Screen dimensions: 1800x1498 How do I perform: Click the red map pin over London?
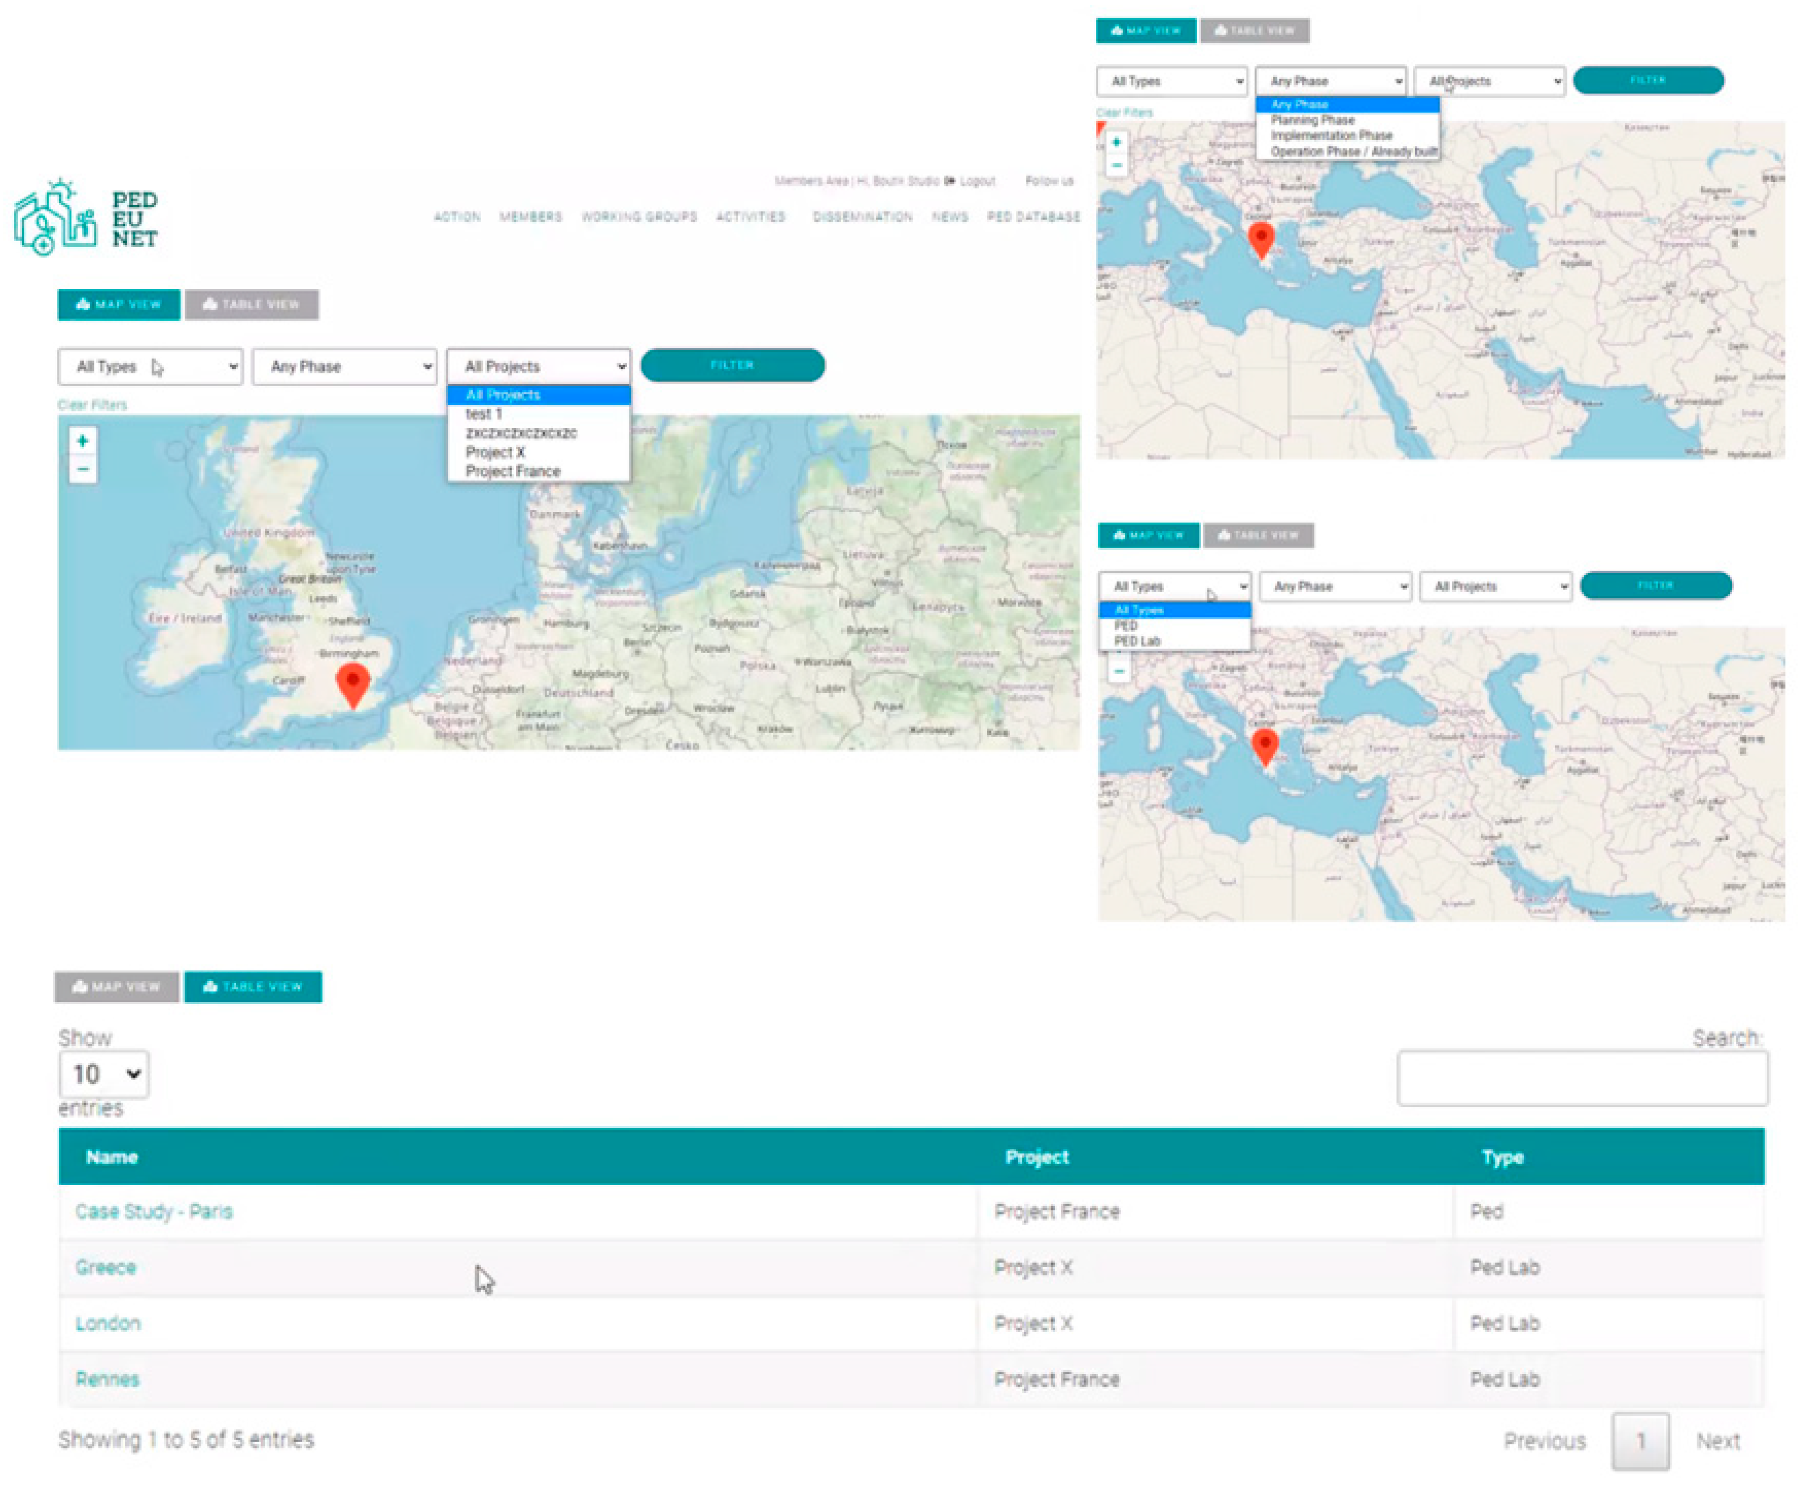click(x=352, y=682)
